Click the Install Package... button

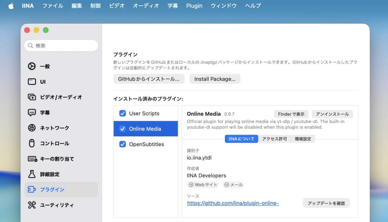coord(215,79)
